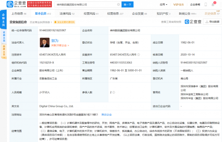The width and height of the screenshot is (222, 142).
Task: Switch to 新闻公告 tab
Action: point(187,14)
